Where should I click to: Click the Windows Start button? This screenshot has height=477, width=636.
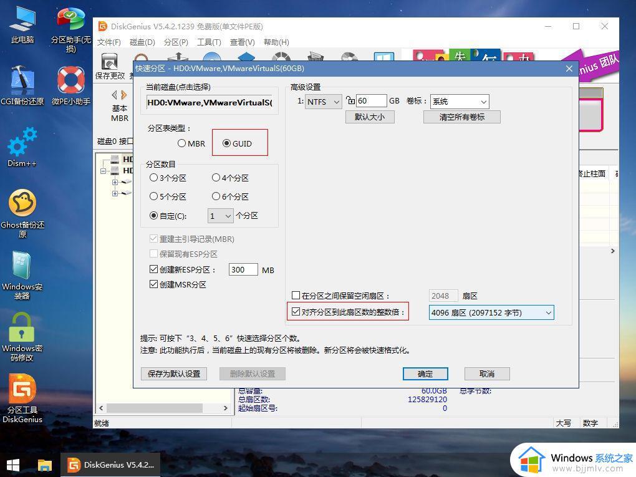click(13, 465)
